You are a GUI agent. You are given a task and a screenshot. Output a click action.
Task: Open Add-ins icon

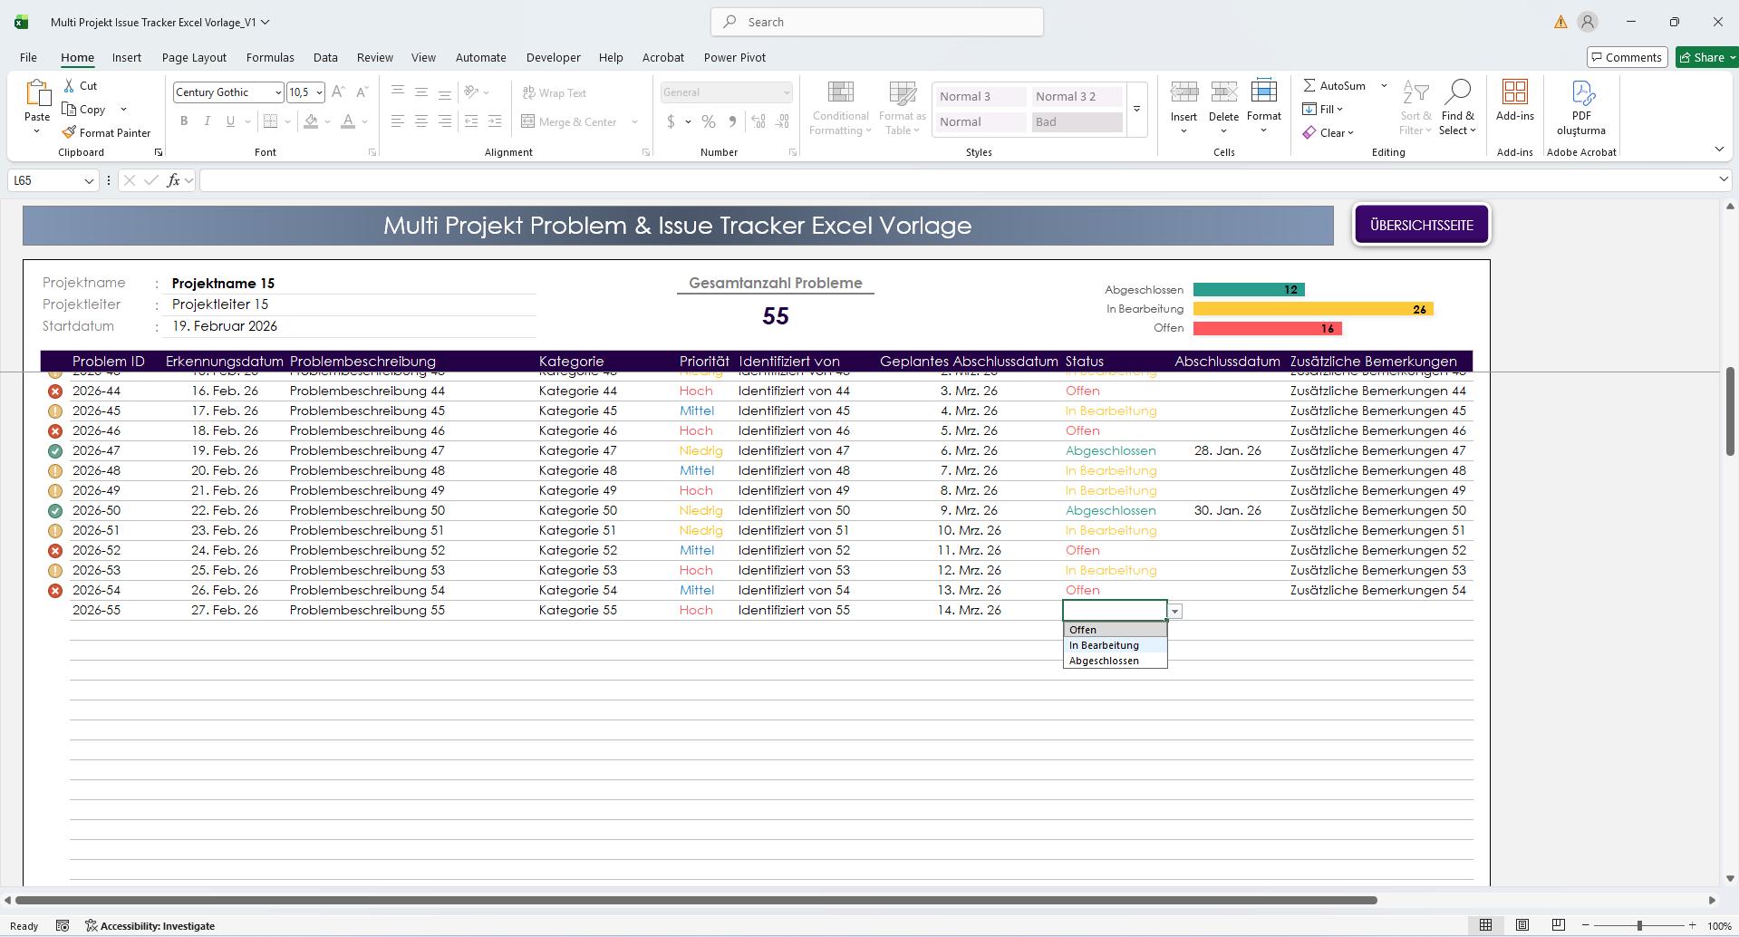(x=1514, y=92)
